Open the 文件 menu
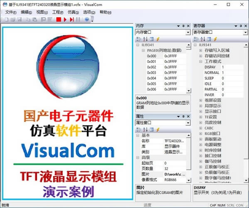This screenshot has height=208, width=249. tap(11, 12)
